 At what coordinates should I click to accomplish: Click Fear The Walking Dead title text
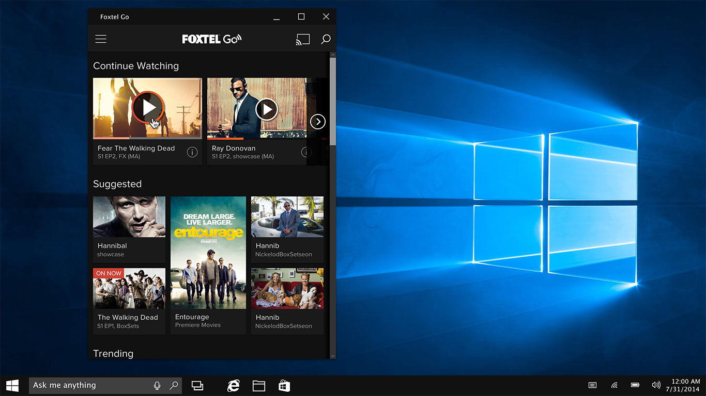[x=136, y=148]
